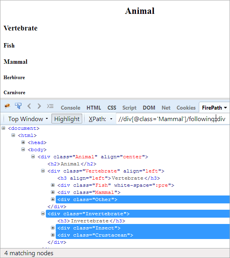Click the Animal page heading
230x258 pixels.
click(140, 11)
